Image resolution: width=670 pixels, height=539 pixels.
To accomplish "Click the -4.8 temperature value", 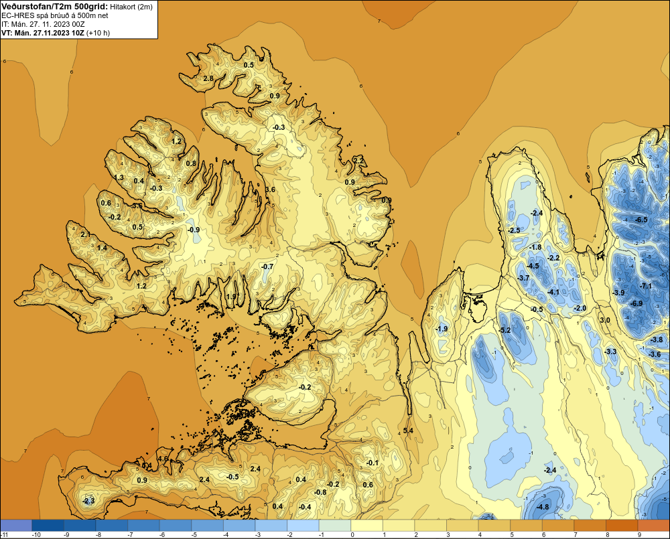I will tap(543, 507).
